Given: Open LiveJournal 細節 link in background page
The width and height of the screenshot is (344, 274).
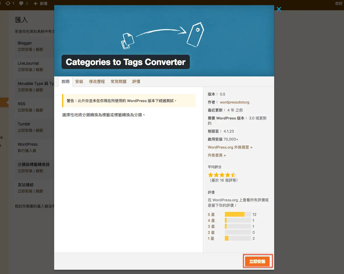Looking at the screenshot, I should 40,70.
